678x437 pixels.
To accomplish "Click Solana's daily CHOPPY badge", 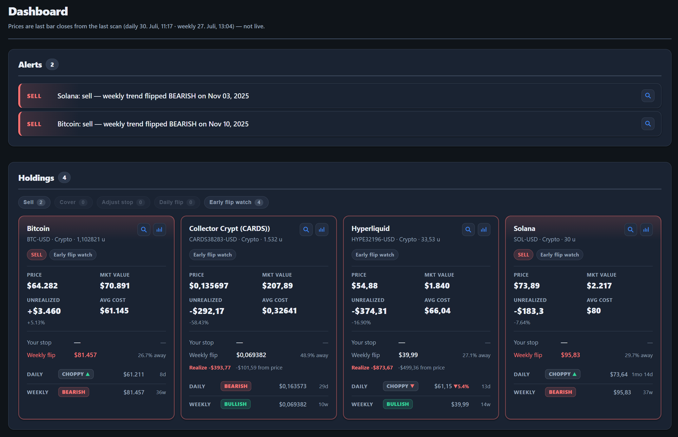I will [563, 374].
